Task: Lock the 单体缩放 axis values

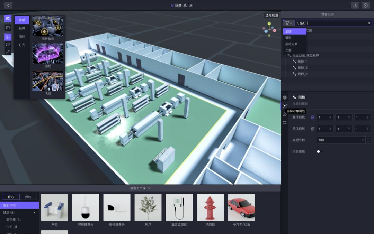Action: (x=313, y=128)
